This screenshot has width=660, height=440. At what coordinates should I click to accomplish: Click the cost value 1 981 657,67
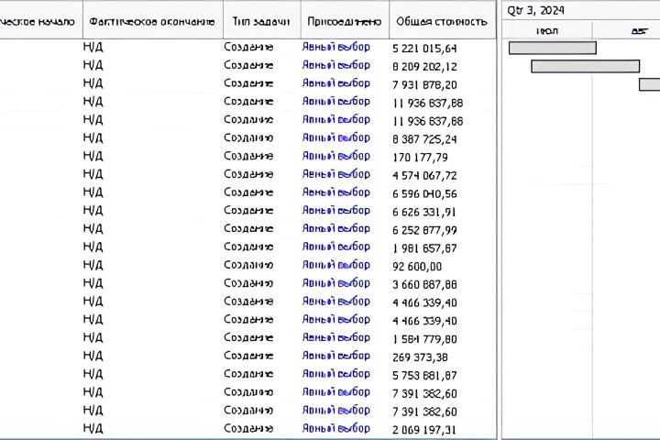pos(424,248)
